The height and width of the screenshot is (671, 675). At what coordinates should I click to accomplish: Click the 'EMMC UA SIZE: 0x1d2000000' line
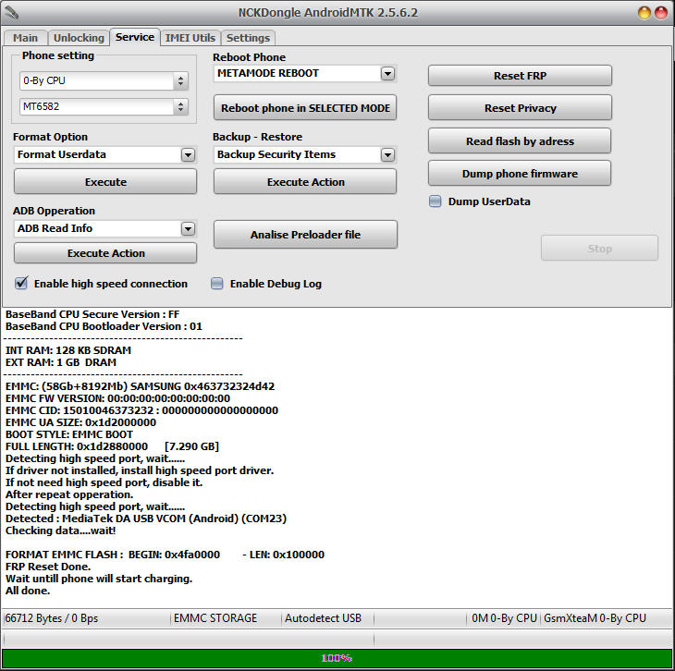(80, 422)
